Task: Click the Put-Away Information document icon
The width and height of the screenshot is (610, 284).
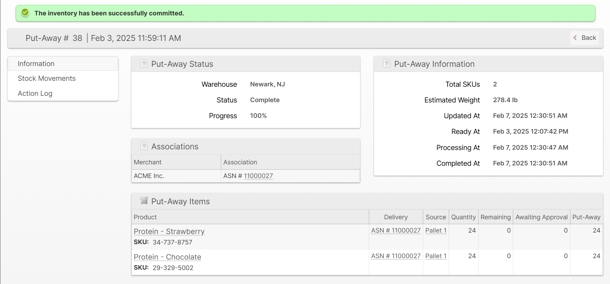Action: (x=386, y=64)
